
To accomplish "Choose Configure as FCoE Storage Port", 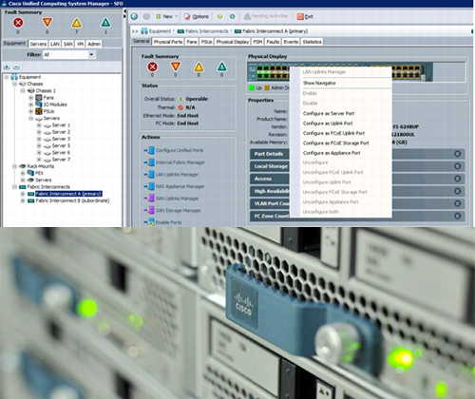I will 335,143.
